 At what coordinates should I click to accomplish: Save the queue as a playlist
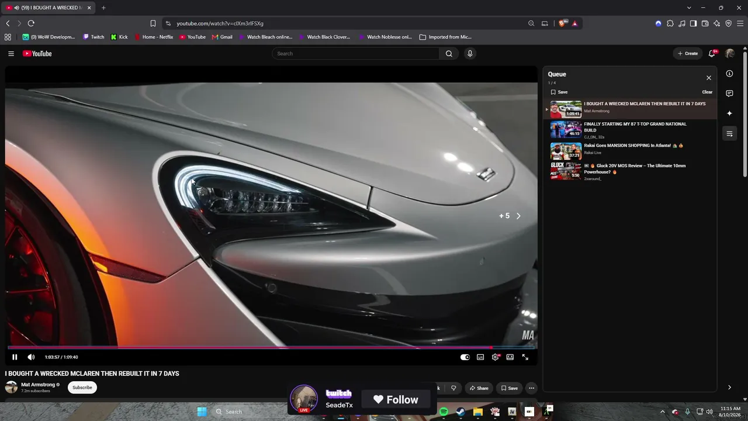[x=559, y=92]
